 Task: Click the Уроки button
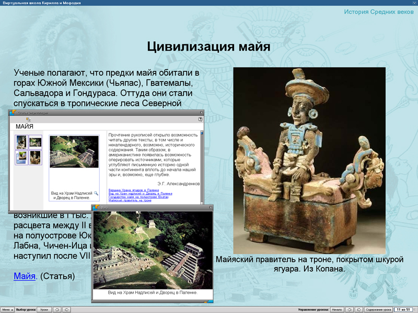(x=44, y=309)
